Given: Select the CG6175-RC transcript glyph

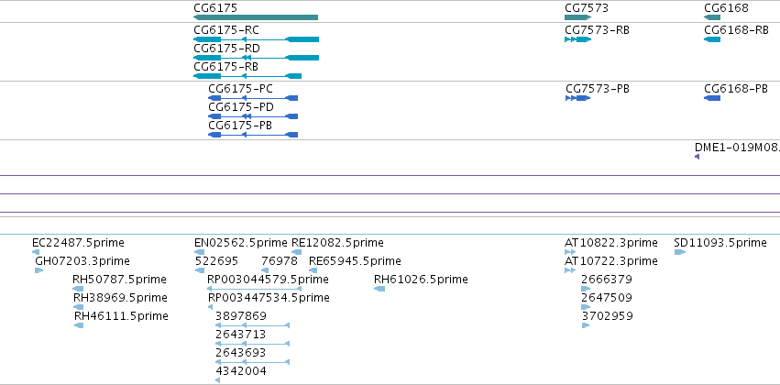Looking at the screenshot, I should [257, 39].
